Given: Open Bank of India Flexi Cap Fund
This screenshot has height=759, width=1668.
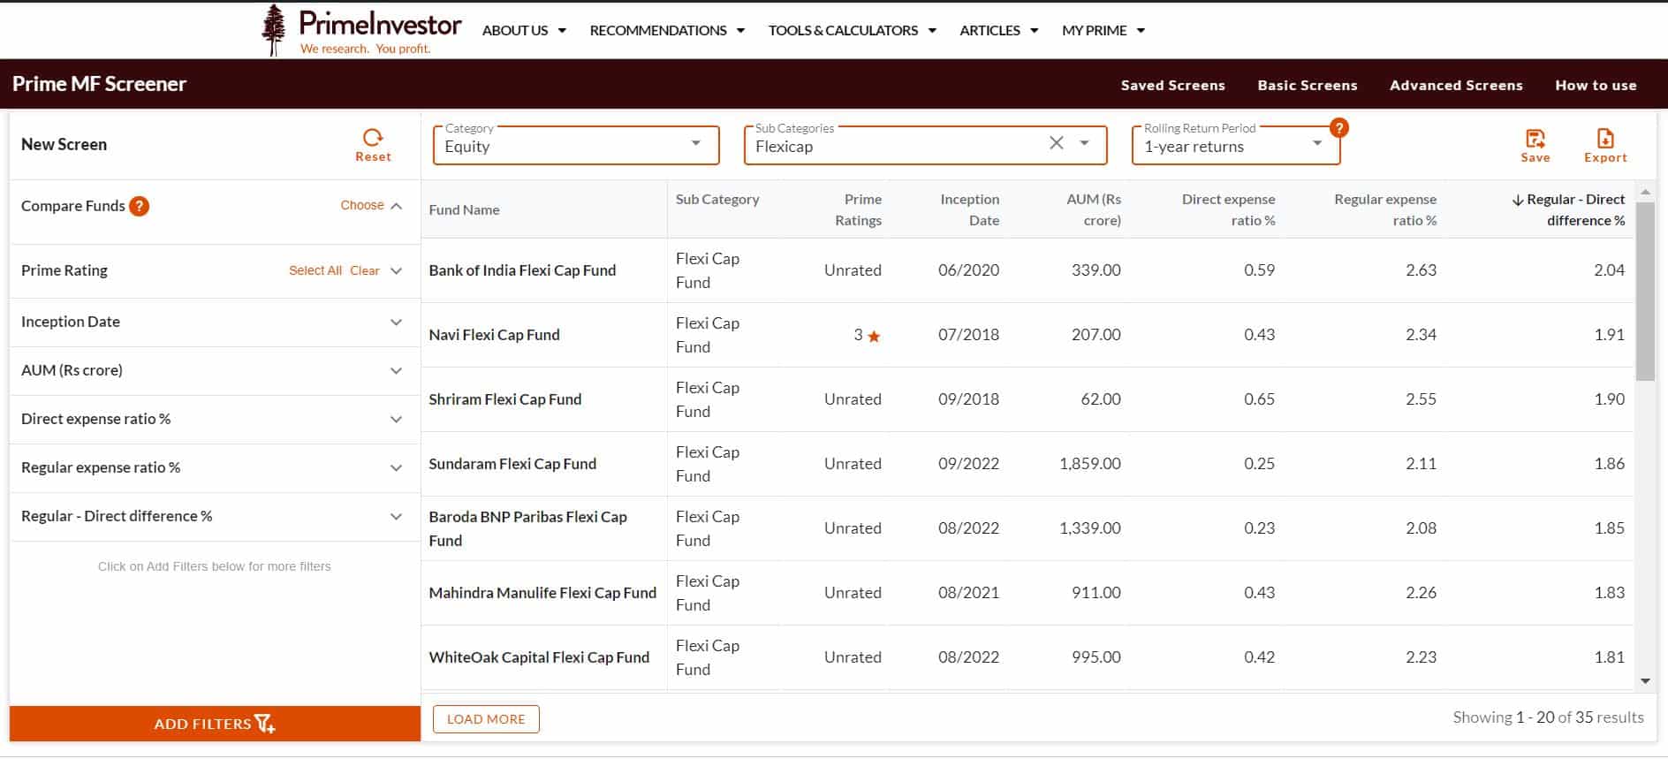Looking at the screenshot, I should click(522, 270).
